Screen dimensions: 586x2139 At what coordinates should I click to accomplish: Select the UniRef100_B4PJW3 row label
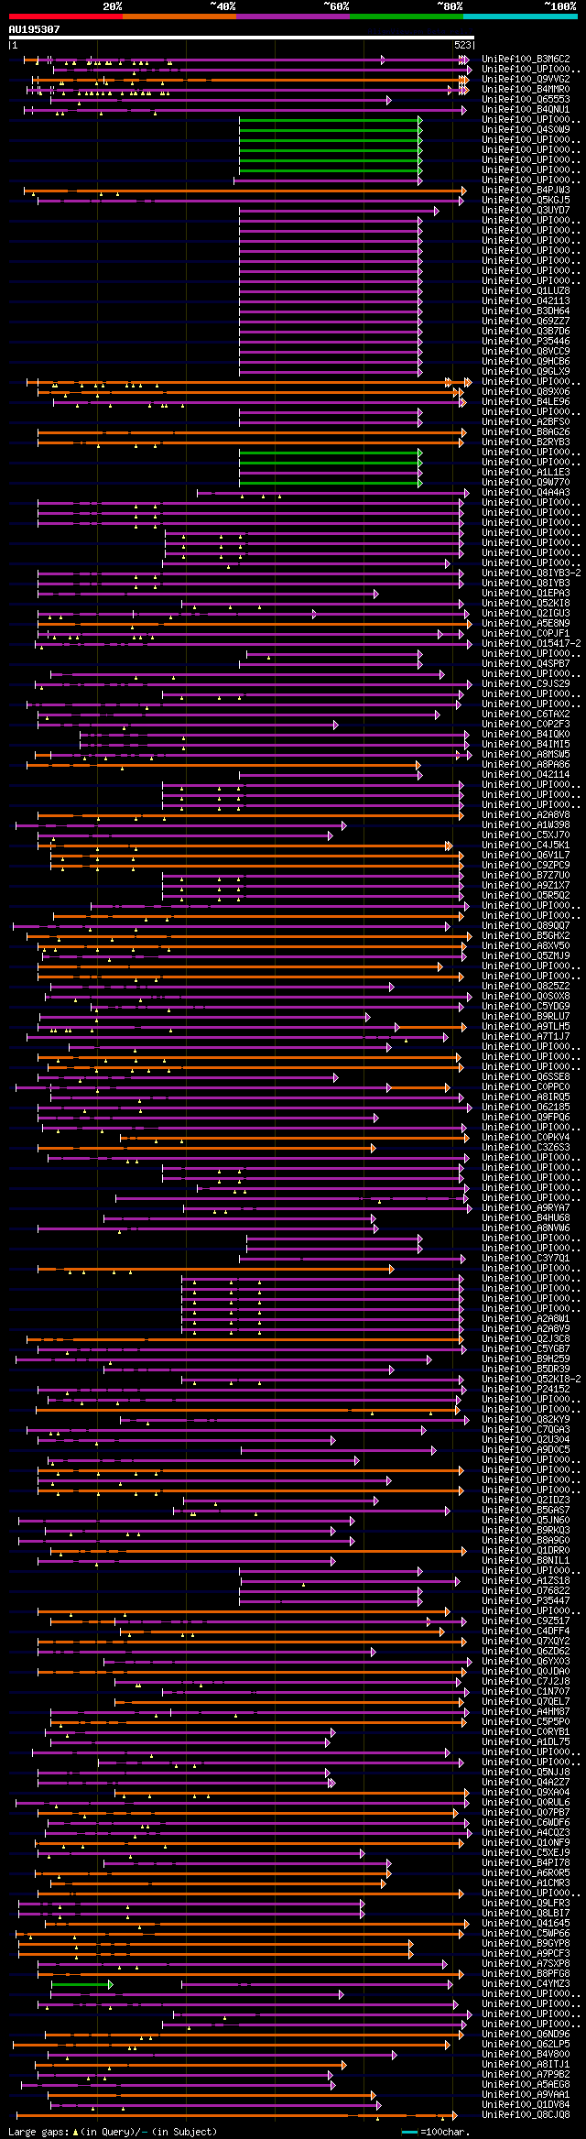tap(526, 191)
